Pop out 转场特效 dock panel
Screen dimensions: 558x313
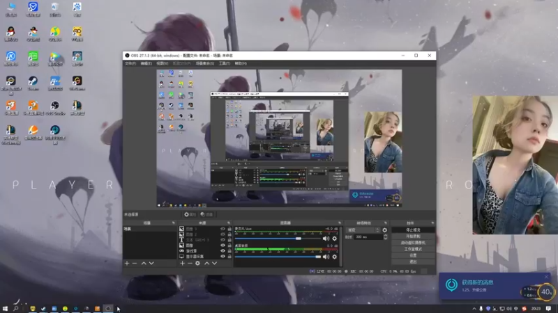(386, 223)
